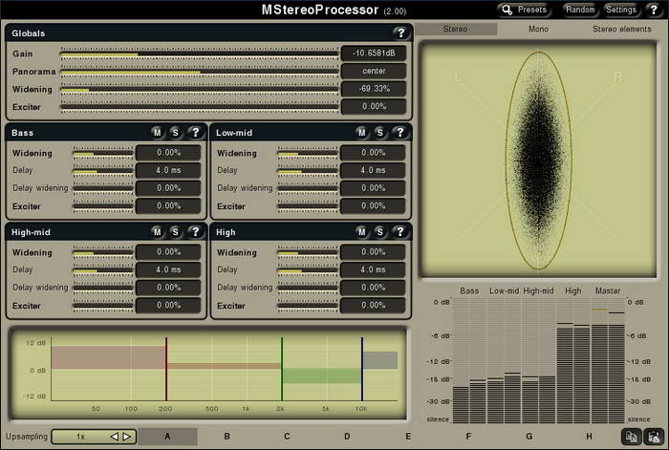Open the Presets menu
Image resolution: width=669 pixels, height=450 pixels.
[x=524, y=10]
